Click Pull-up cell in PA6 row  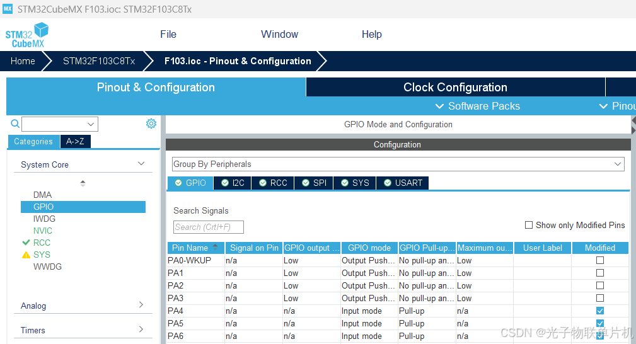coord(427,336)
